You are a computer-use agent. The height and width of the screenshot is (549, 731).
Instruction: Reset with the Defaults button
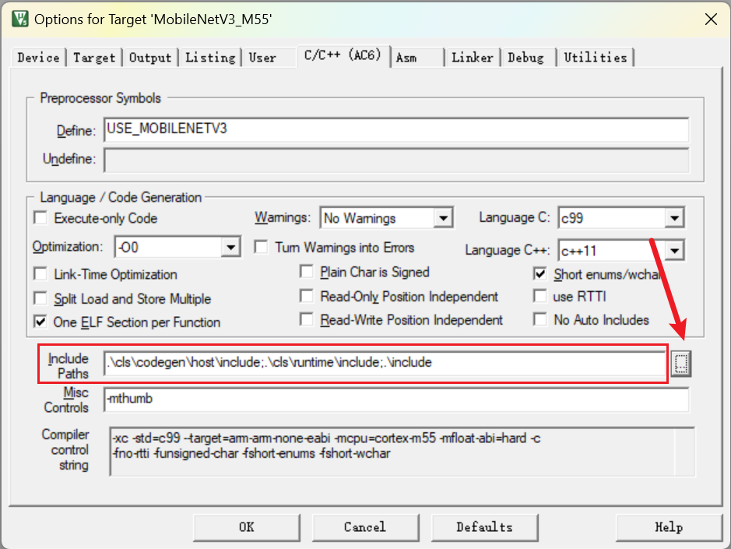485,527
